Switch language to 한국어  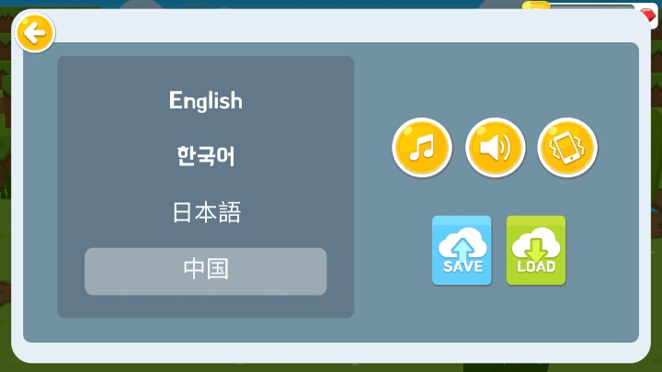click(206, 156)
